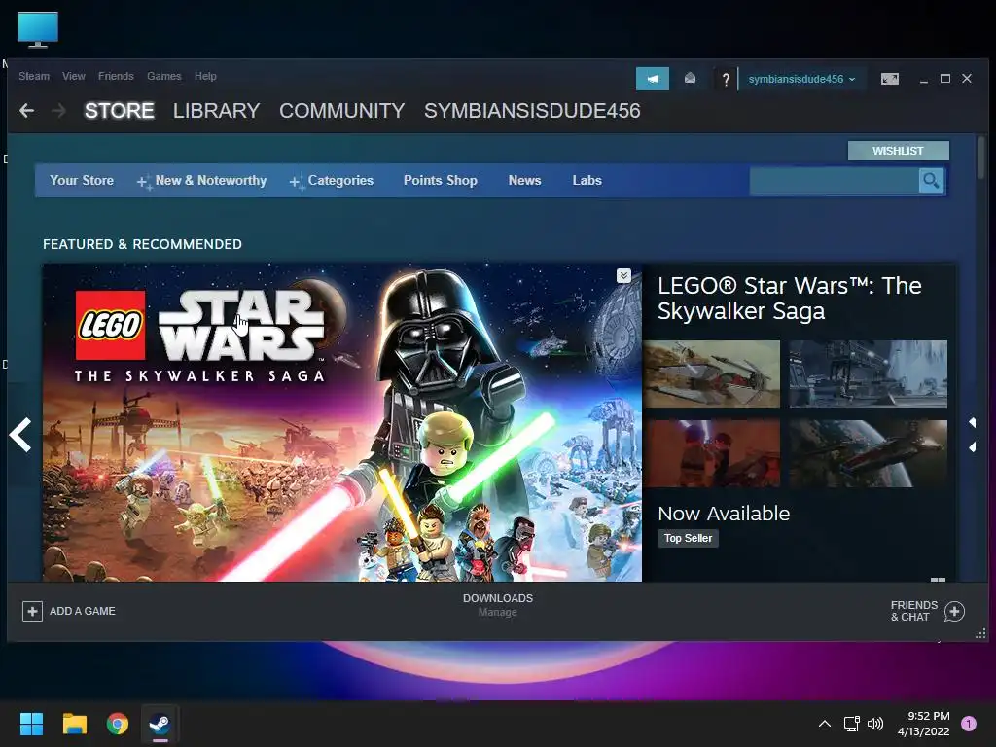This screenshot has height=747, width=996.
Task: Click the LEGO Star Wars Skywalker Saga title
Action: click(789, 299)
